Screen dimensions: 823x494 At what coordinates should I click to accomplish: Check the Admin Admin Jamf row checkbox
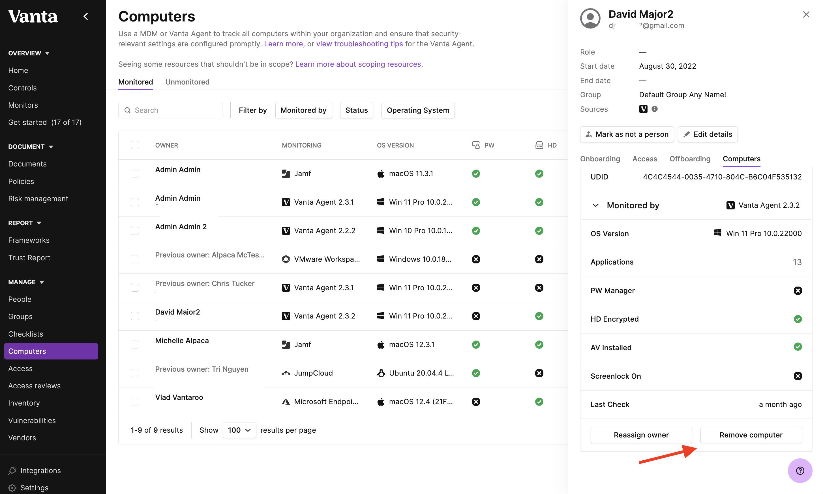(x=135, y=174)
